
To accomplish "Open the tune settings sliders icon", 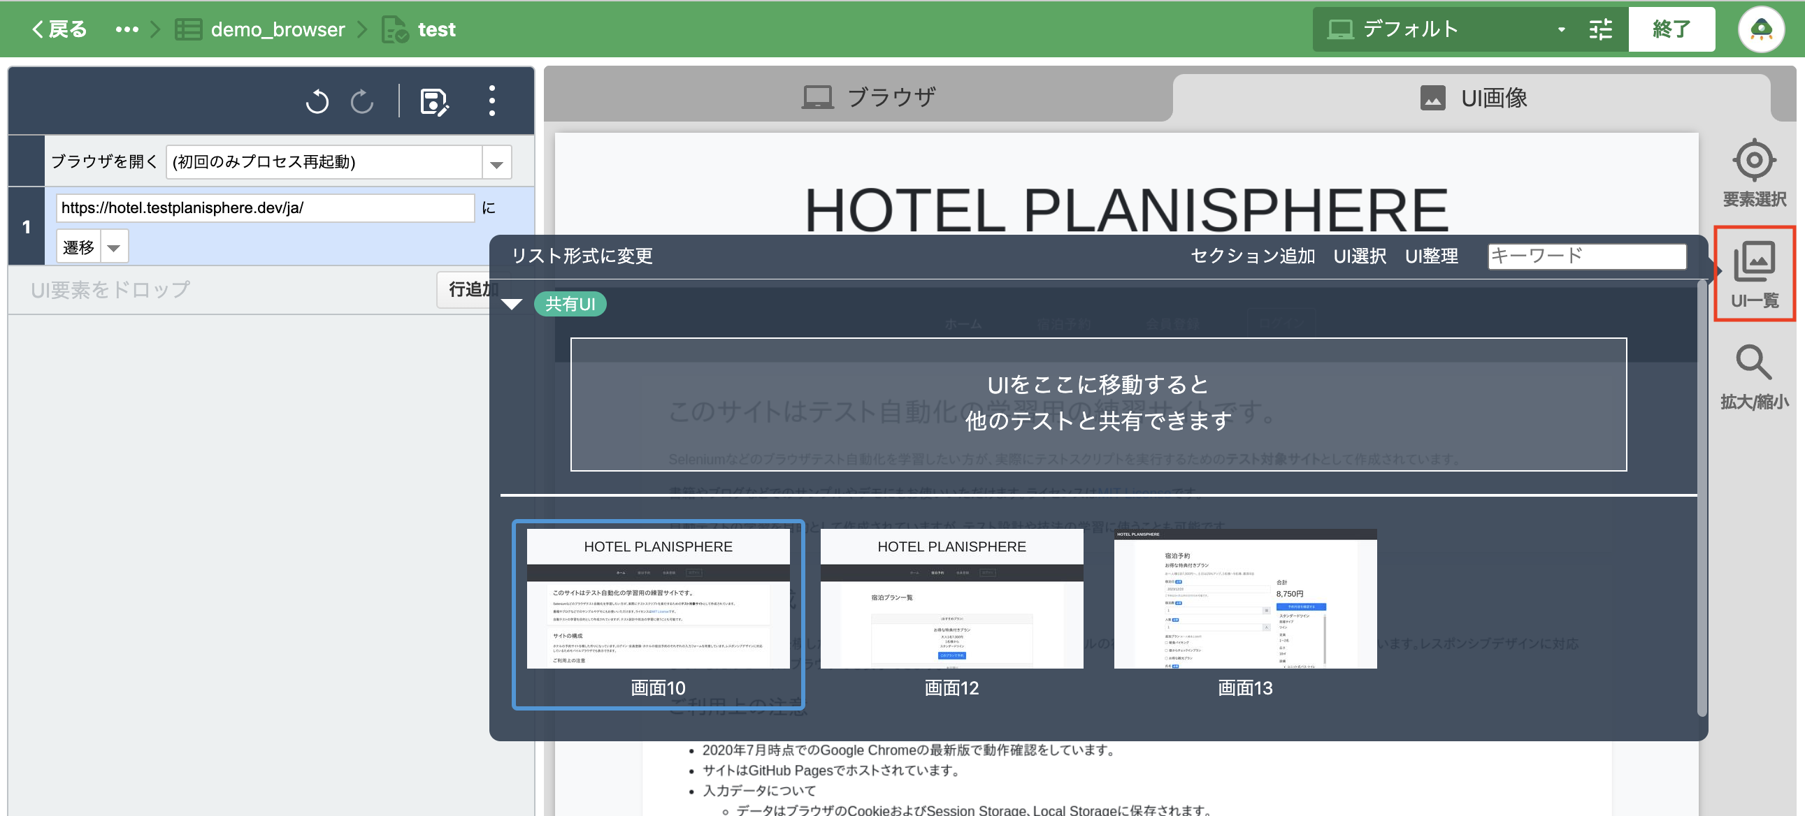I will tap(1600, 29).
